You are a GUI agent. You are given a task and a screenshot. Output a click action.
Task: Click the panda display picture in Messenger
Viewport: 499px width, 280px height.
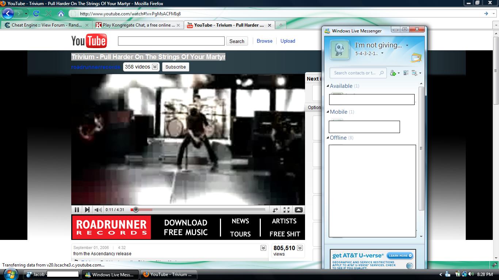coord(340,50)
